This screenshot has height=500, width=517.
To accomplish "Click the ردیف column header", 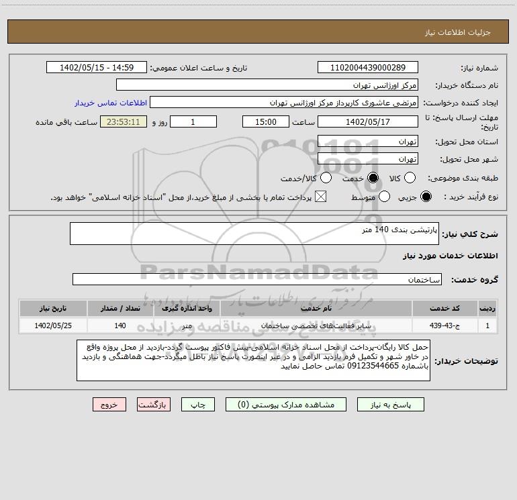I will tap(487, 308).
